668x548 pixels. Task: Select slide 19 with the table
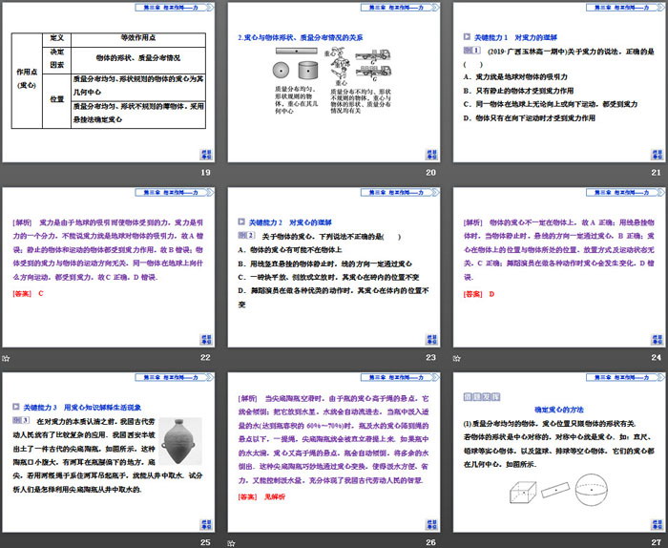110,82
